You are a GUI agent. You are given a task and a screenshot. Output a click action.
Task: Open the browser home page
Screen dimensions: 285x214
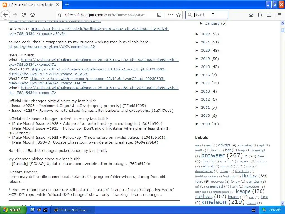point(33,15)
